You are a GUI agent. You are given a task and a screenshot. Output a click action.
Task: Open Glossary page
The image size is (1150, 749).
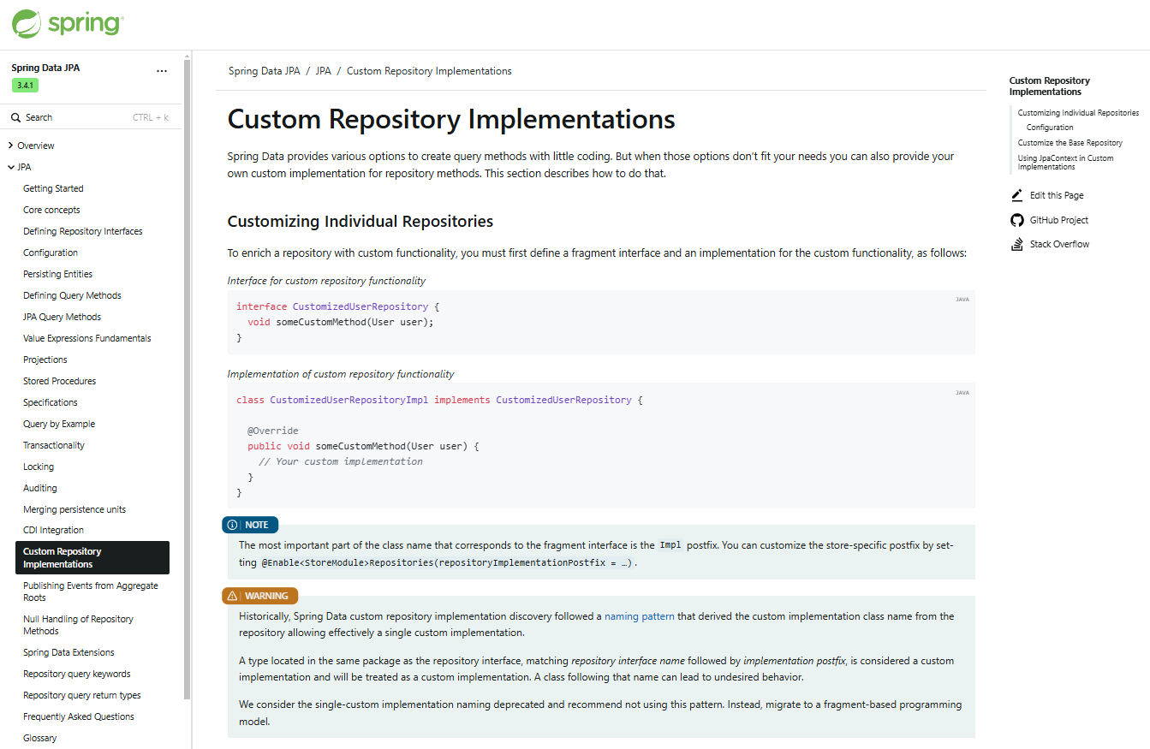(40, 738)
